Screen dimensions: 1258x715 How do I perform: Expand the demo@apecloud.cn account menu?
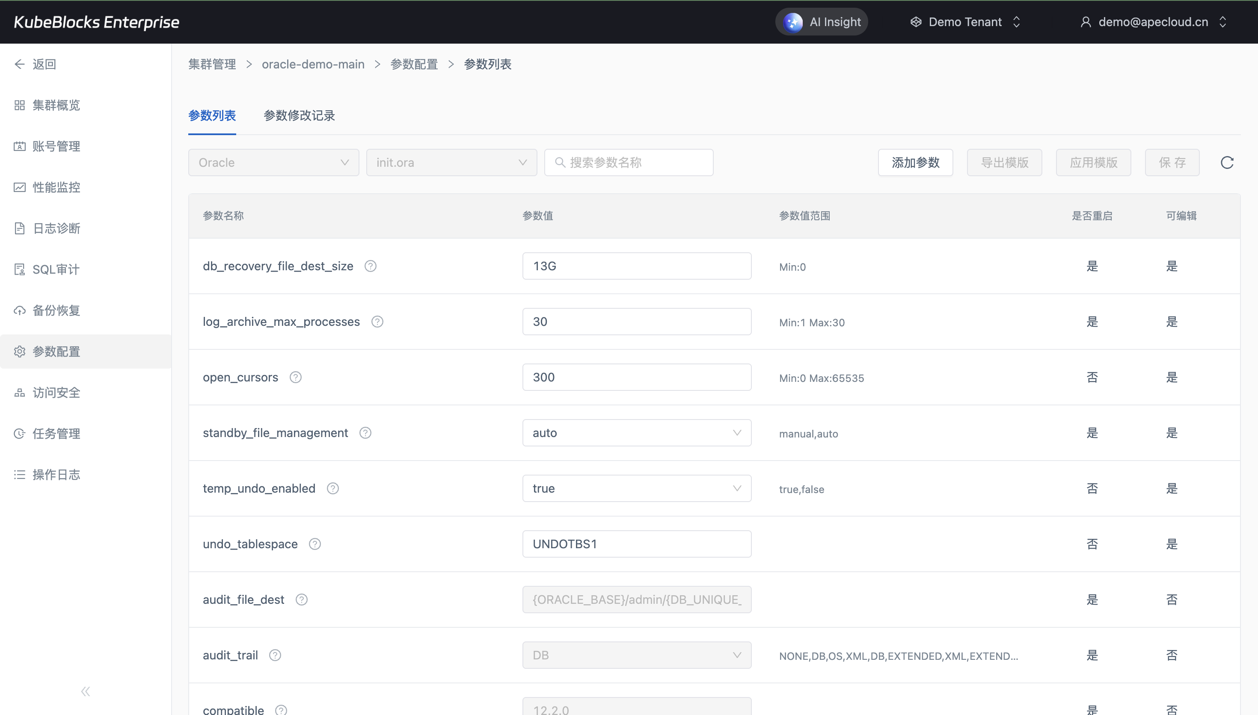[1153, 22]
